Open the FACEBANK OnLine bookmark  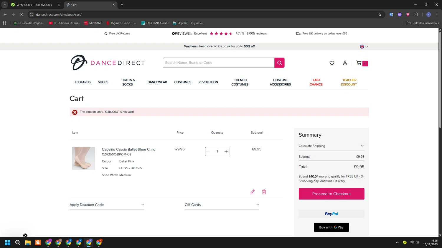click(x=155, y=23)
